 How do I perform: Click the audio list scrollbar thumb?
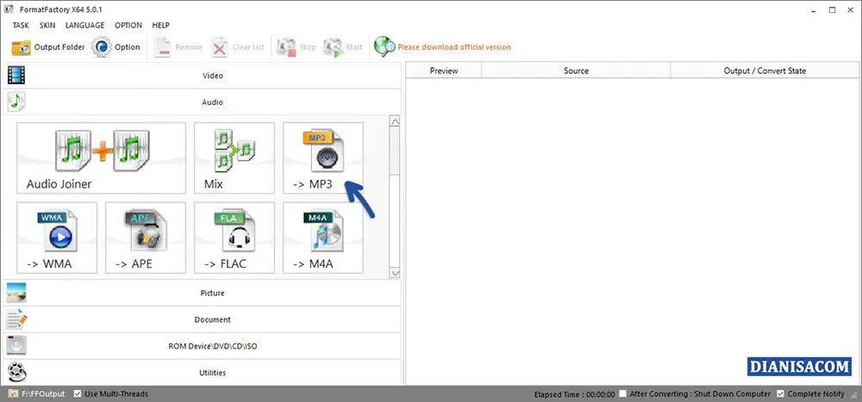(395, 152)
